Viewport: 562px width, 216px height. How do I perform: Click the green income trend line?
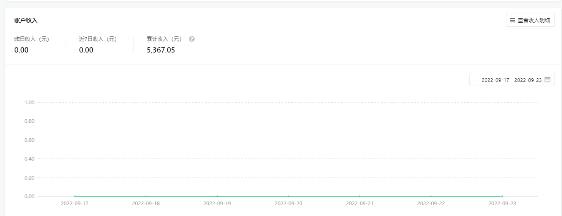[x=288, y=196]
